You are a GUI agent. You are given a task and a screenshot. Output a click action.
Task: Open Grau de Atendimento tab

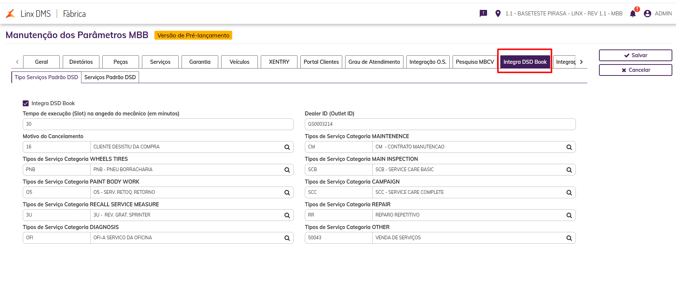[374, 62]
